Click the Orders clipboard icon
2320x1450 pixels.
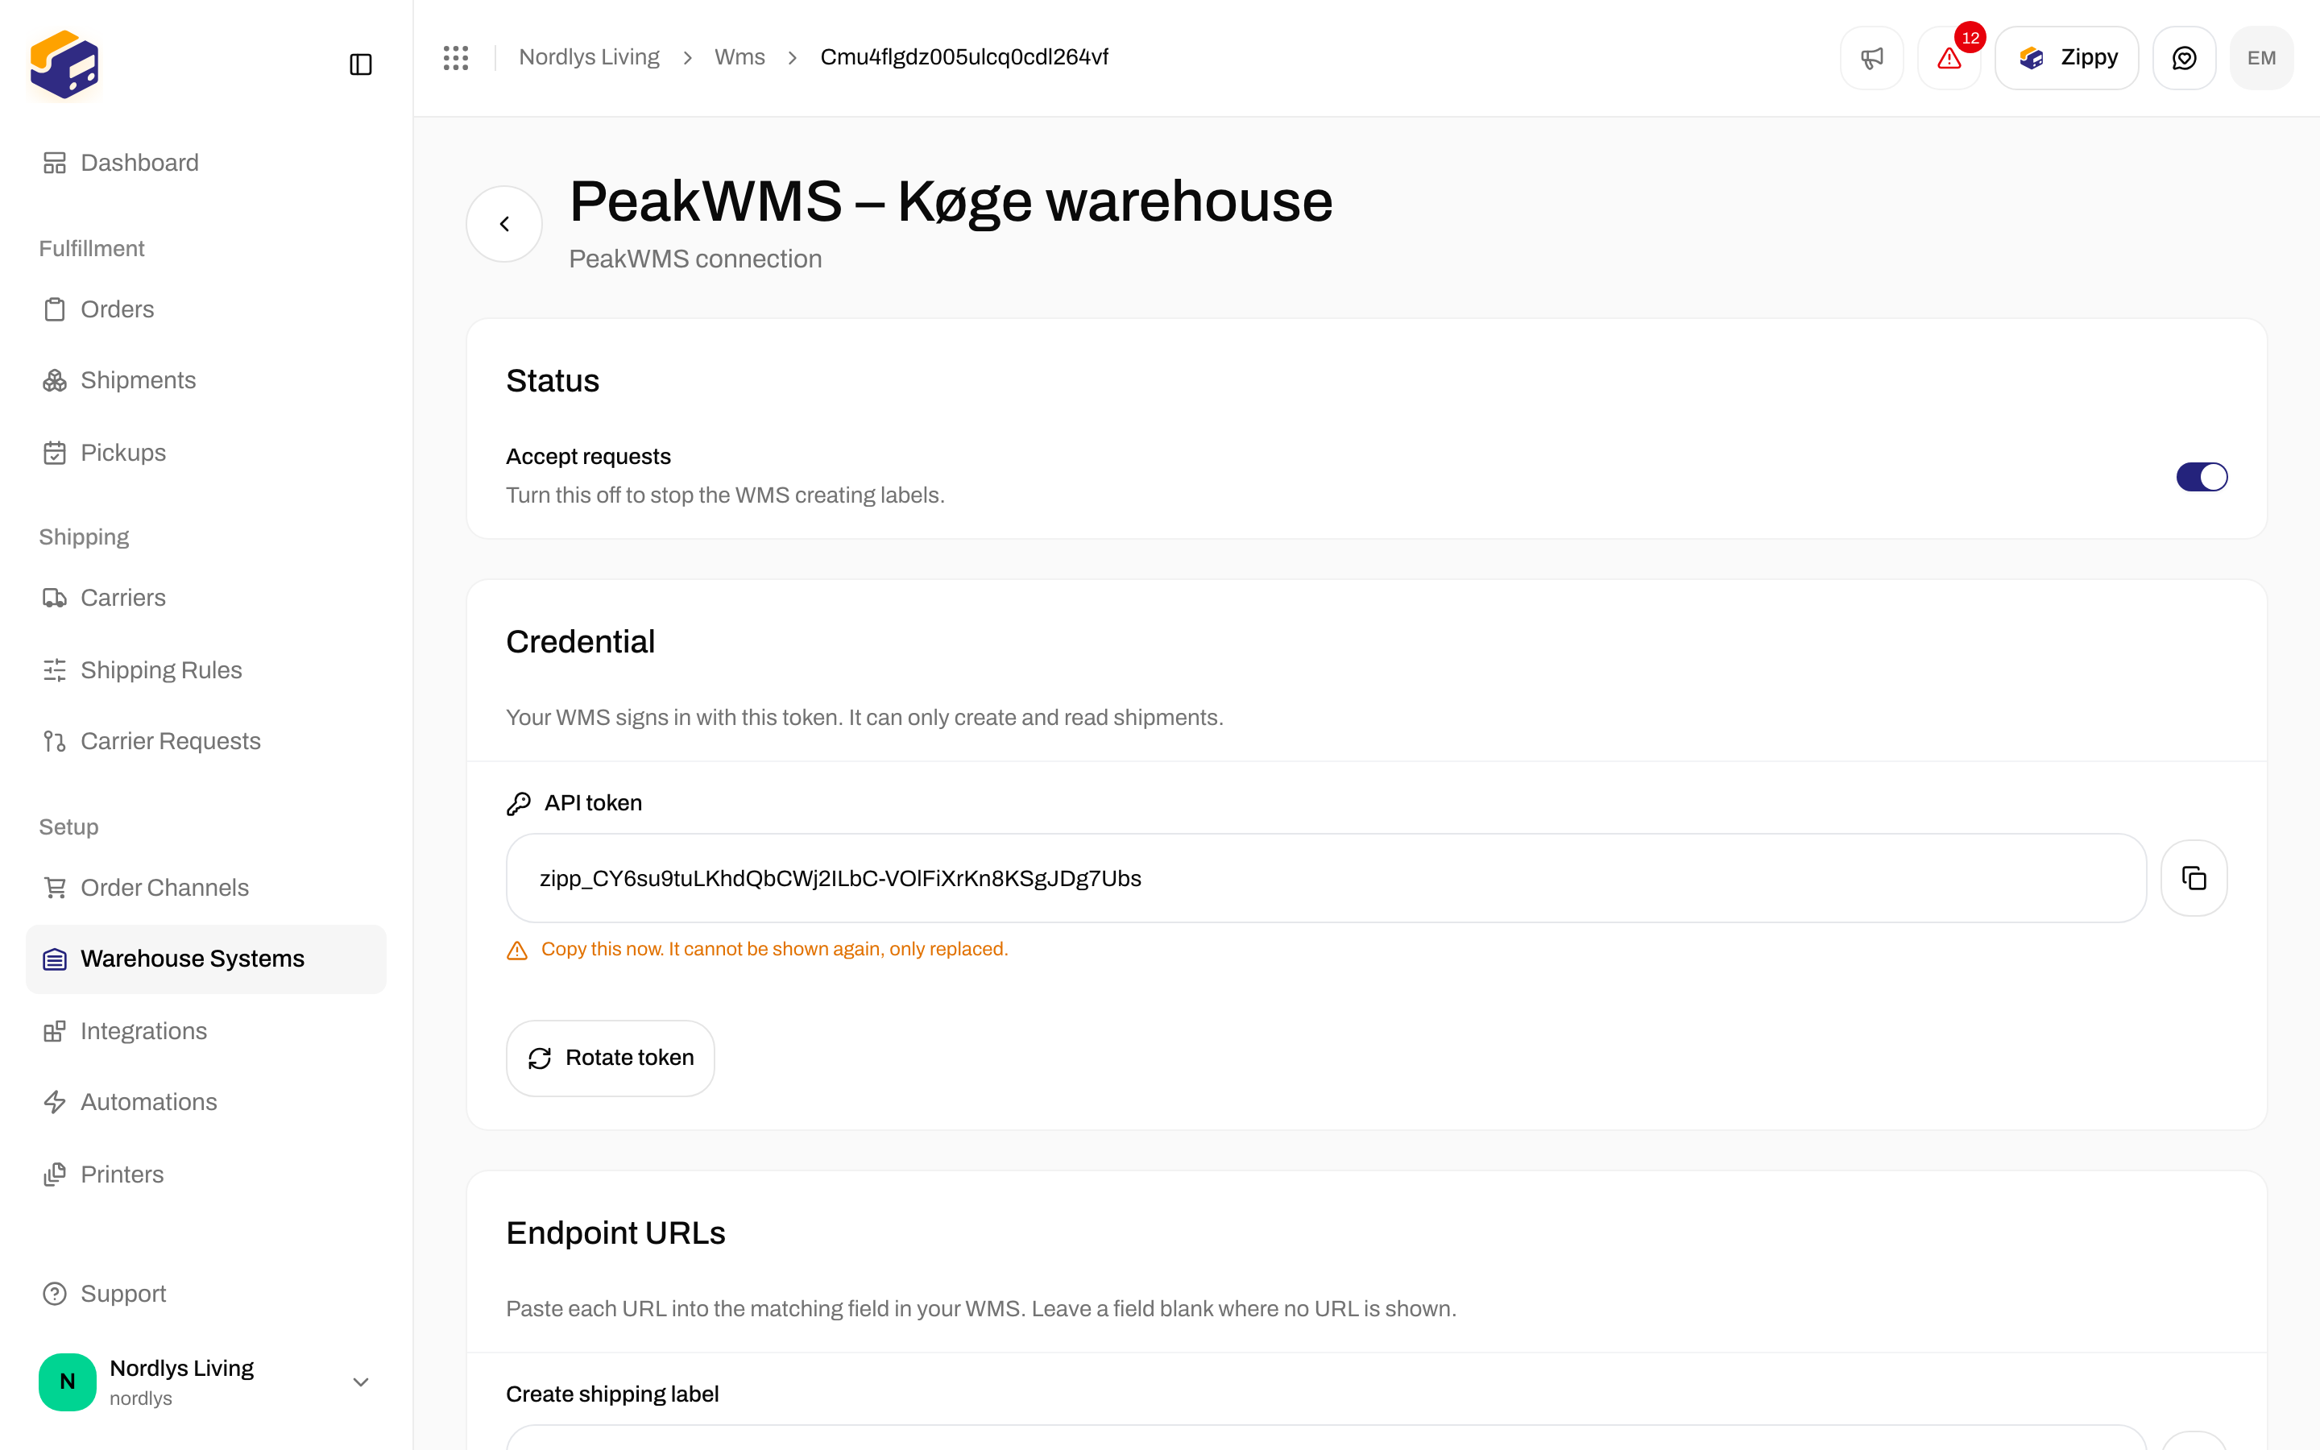point(55,310)
